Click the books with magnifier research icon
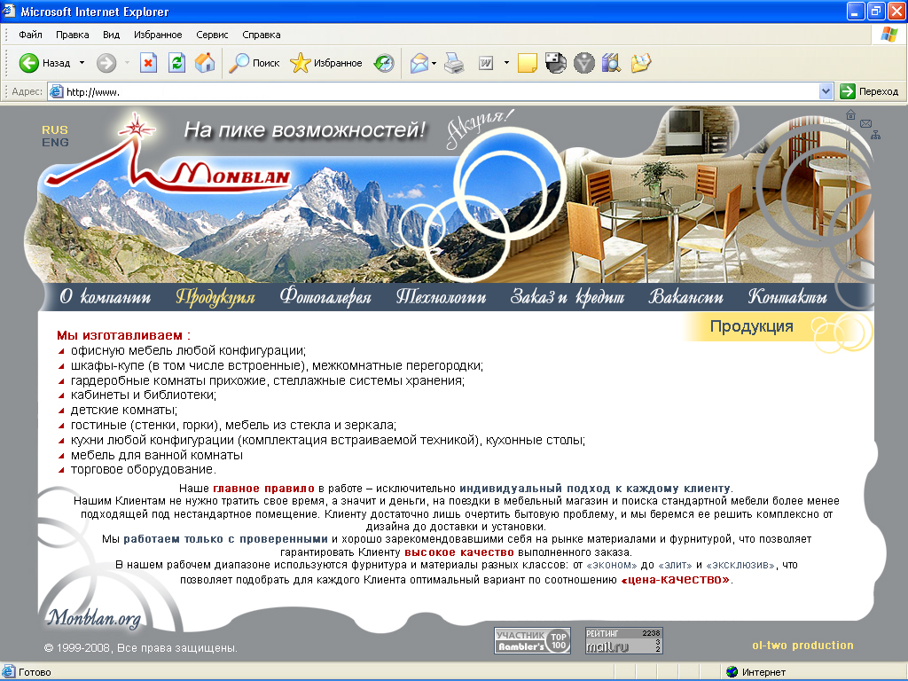Viewport: 908px width, 681px height. [x=612, y=63]
